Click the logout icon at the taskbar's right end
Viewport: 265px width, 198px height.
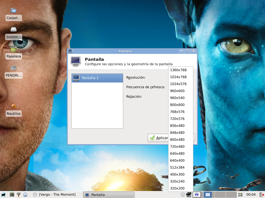[262, 194]
